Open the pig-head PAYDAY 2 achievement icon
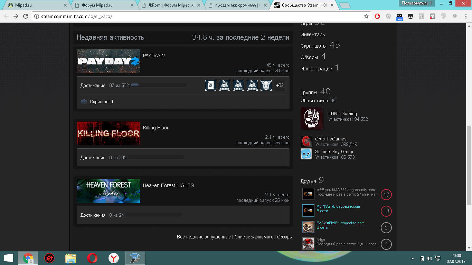 266,85
